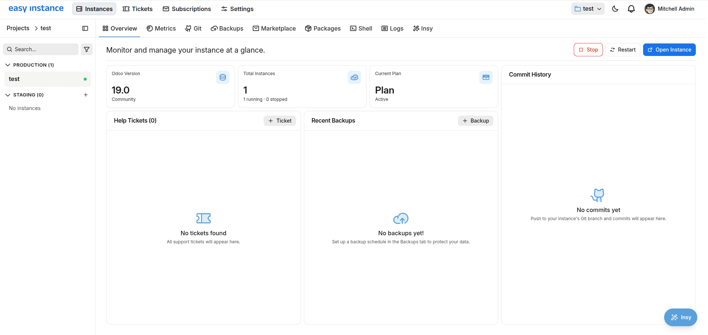Collapse the PRODUCTION (1) group

click(x=29, y=65)
